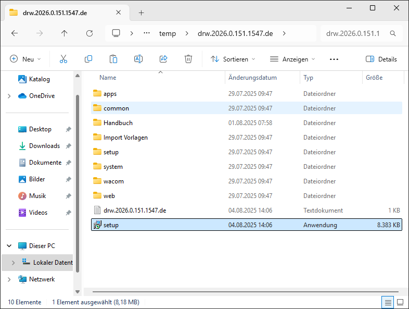The image size is (409, 309).
Task: Click the Copy icon in toolbar
Action: coord(88,59)
